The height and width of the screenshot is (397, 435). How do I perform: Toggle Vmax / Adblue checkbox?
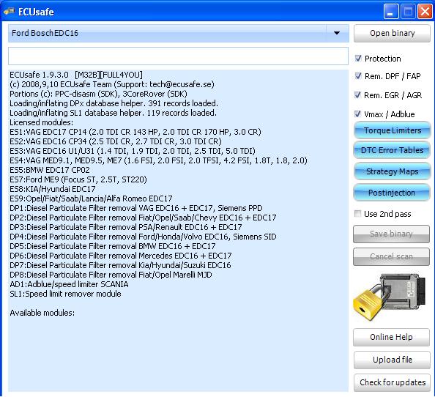click(357, 114)
